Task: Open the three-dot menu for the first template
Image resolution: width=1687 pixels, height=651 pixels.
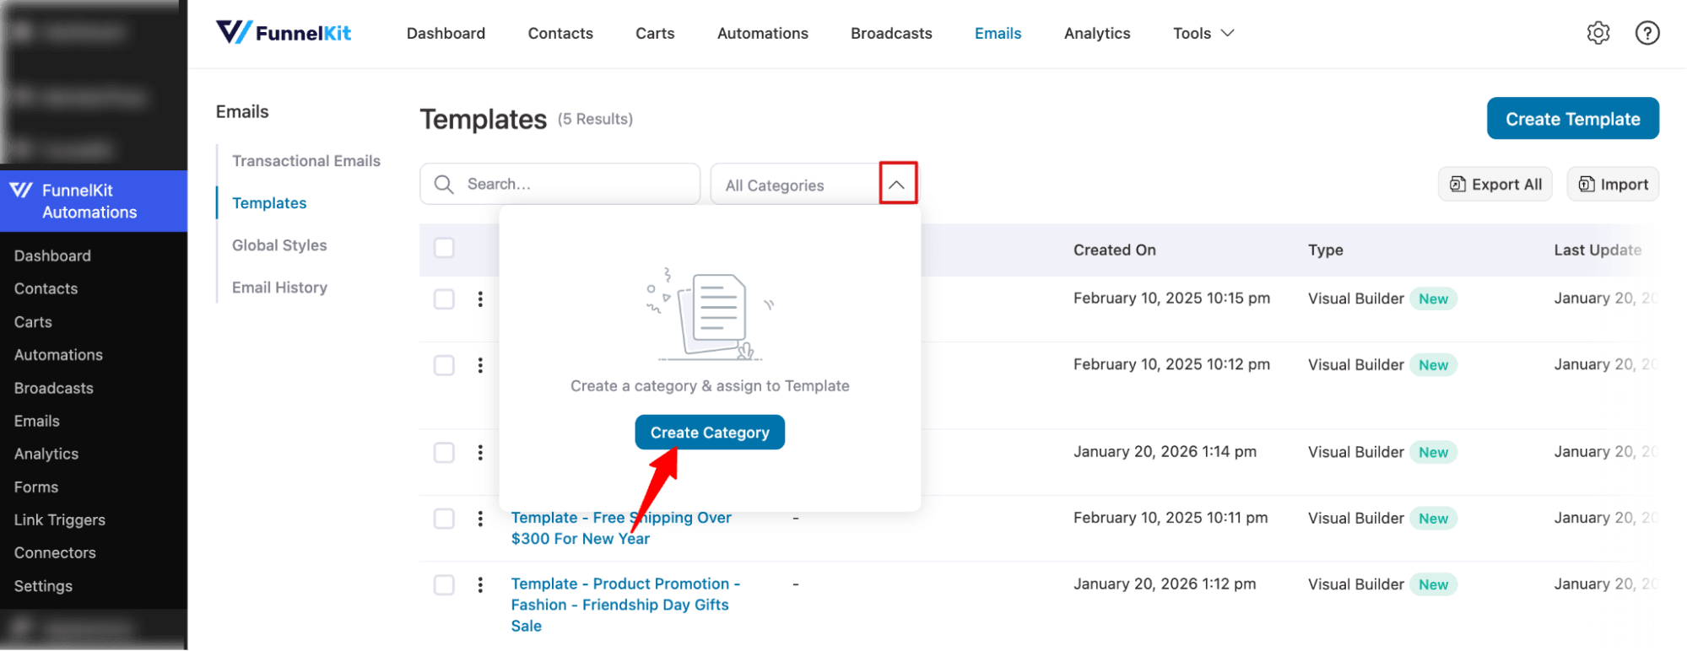Action: coord(480,299)
